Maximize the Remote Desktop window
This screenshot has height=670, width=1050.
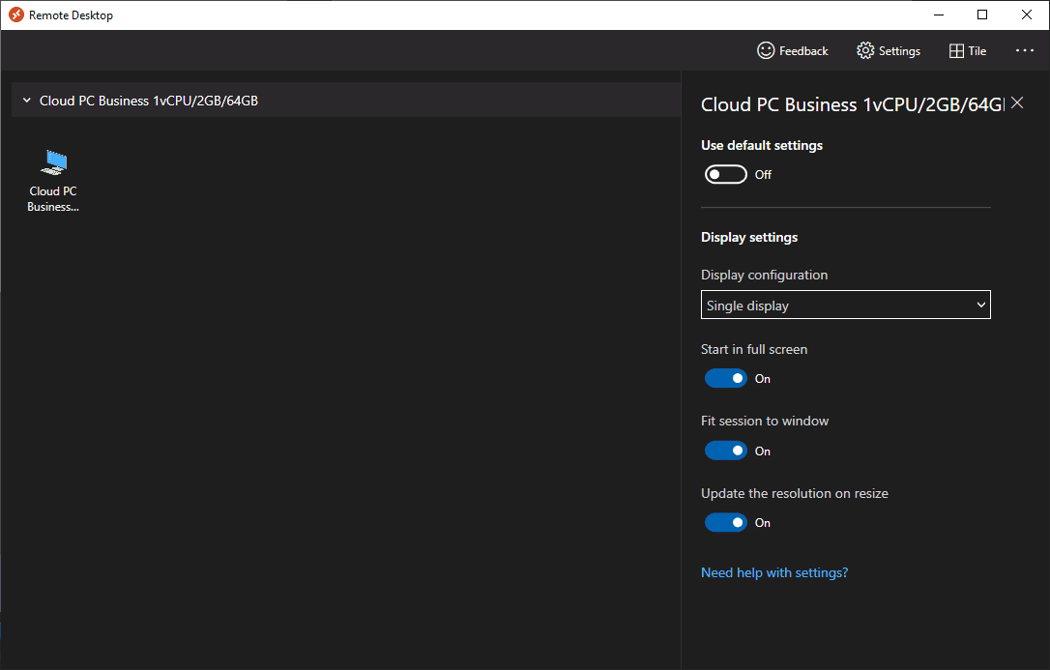[982, 15]
